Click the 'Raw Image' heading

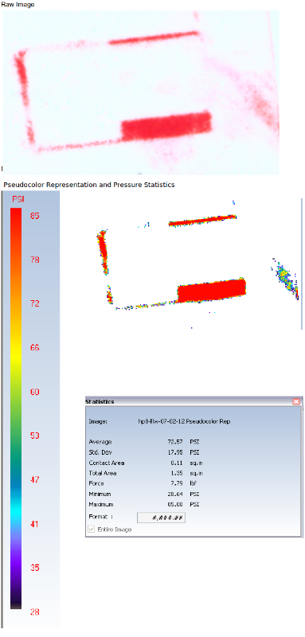click(18, 5)
